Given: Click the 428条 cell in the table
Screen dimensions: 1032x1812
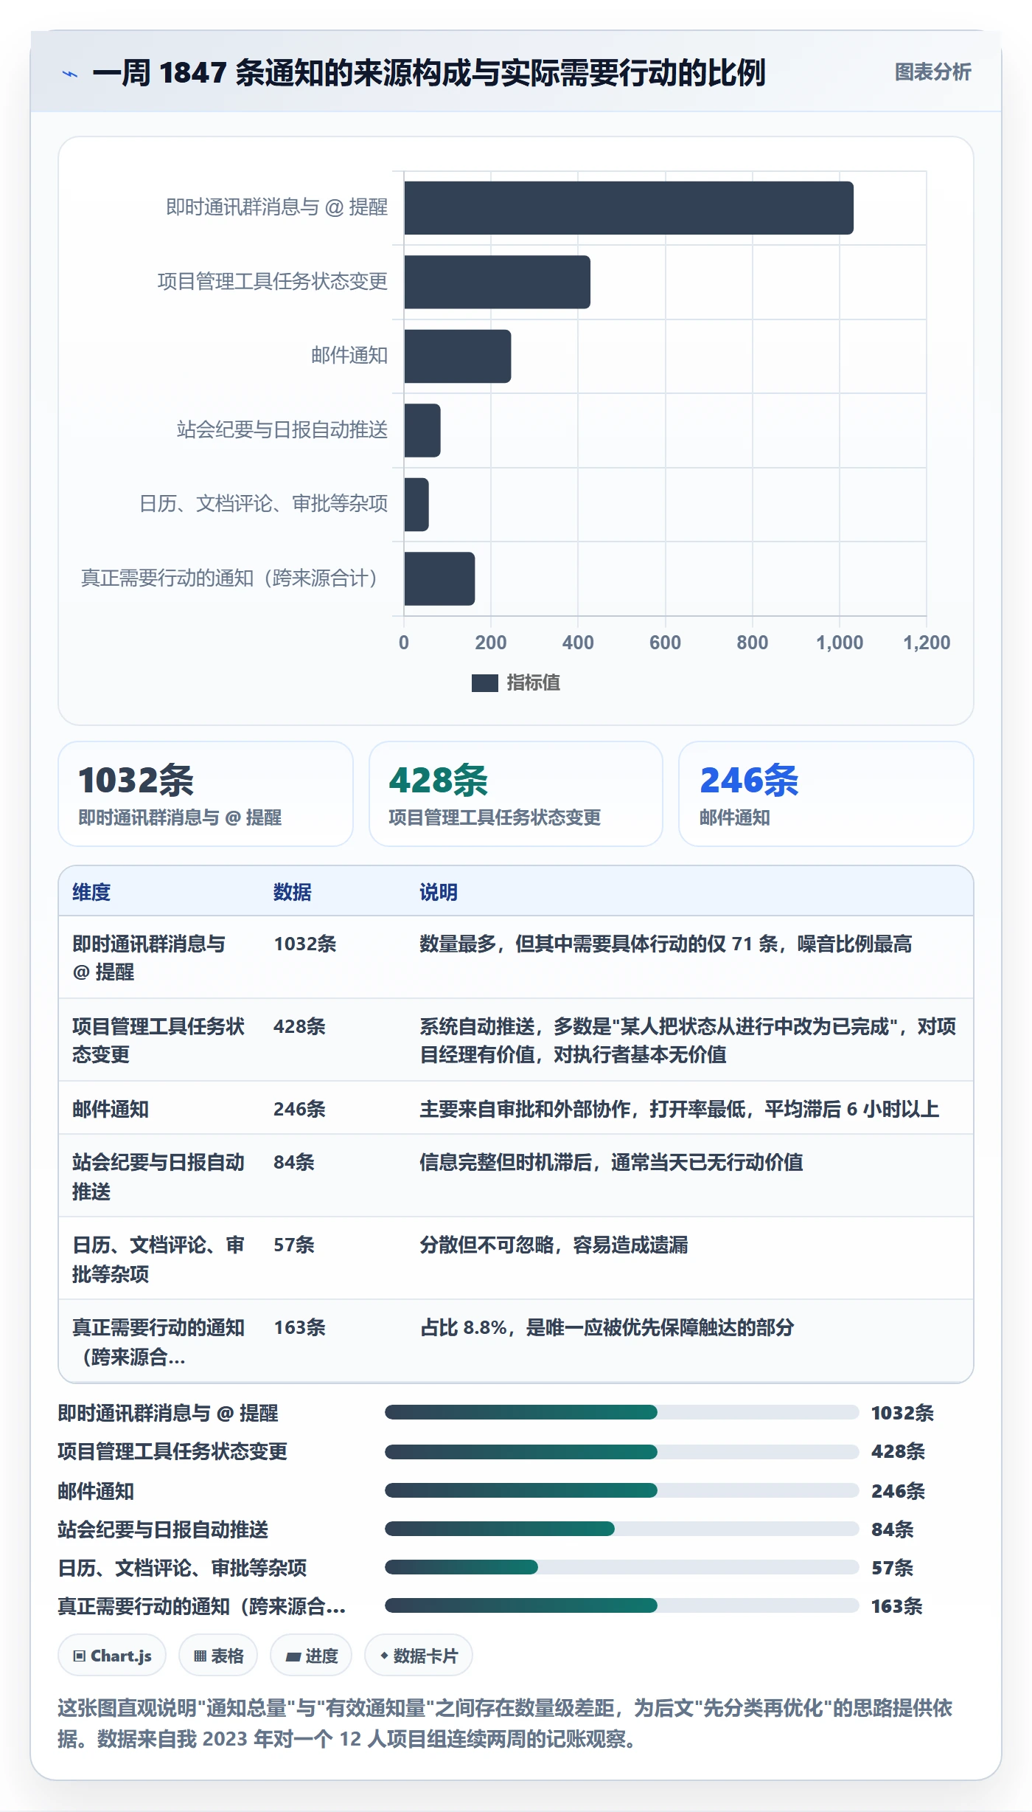Looking at the screenshot, I should pyautogui.click(x=299, y=1026).
